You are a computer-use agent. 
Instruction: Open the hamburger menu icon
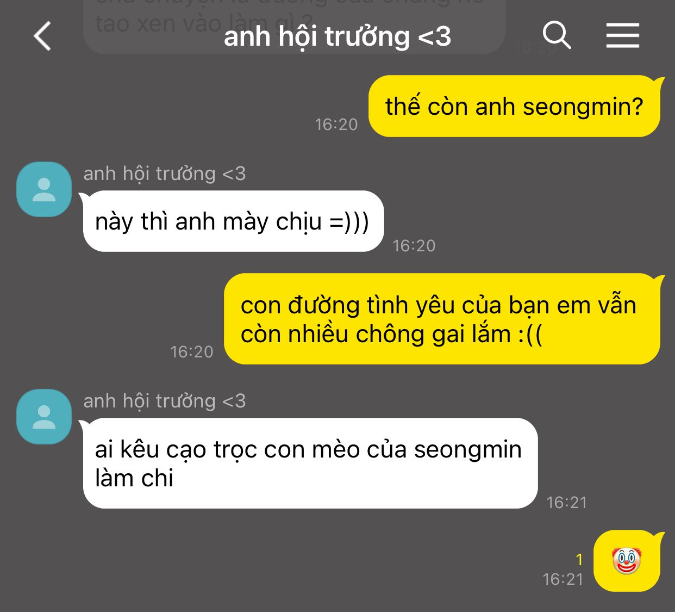(623, 36)
